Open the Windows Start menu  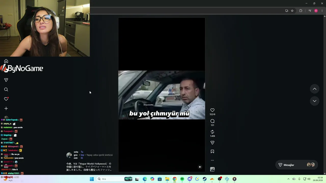click(x=92, y=179)
